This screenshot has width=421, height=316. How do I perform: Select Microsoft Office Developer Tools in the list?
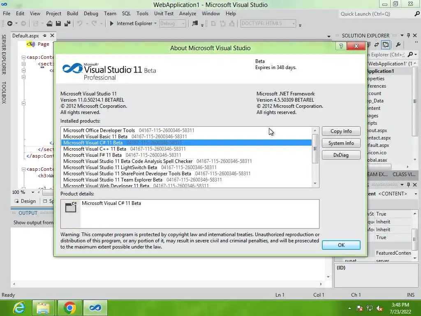click(186, 130)
